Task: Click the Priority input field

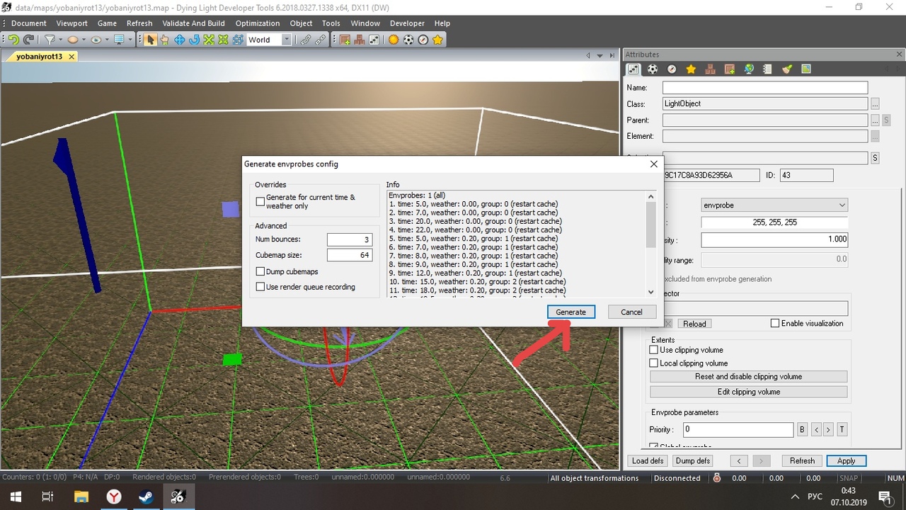Action: point(738,429)
